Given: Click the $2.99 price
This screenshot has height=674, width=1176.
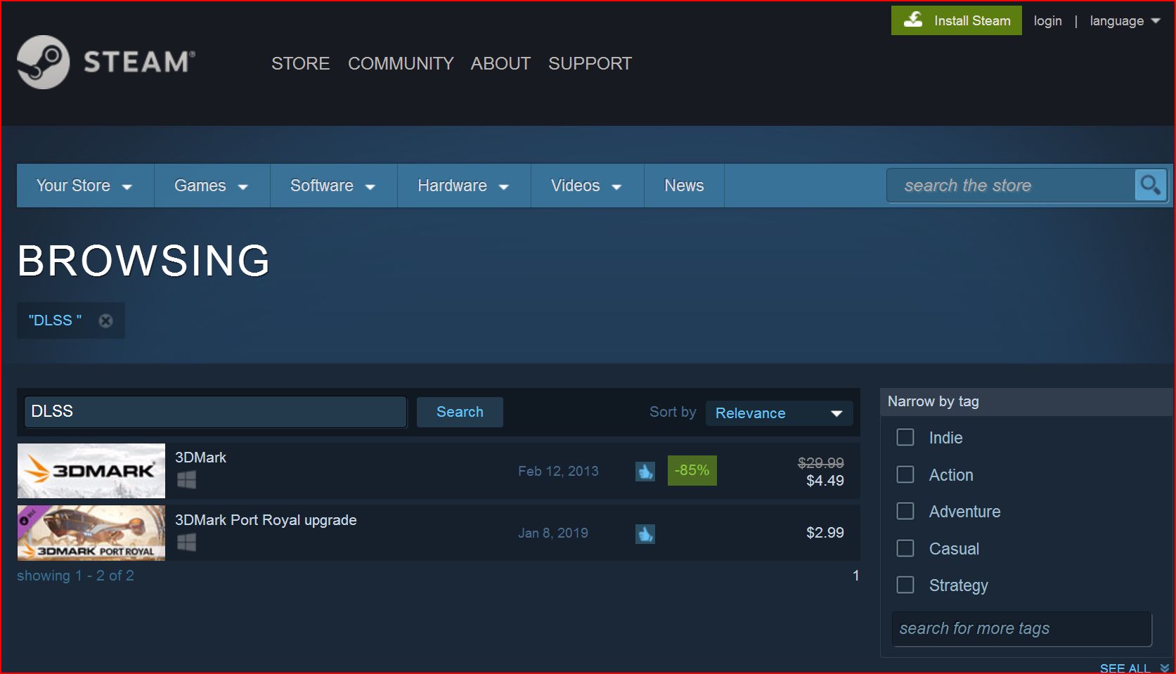Looking at the screenshot, I should tap(825, 533).
